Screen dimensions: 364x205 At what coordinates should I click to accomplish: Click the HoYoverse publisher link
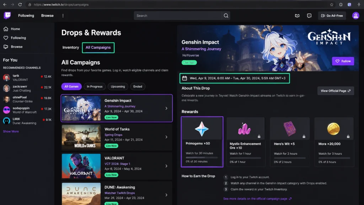tap(191, 55)
